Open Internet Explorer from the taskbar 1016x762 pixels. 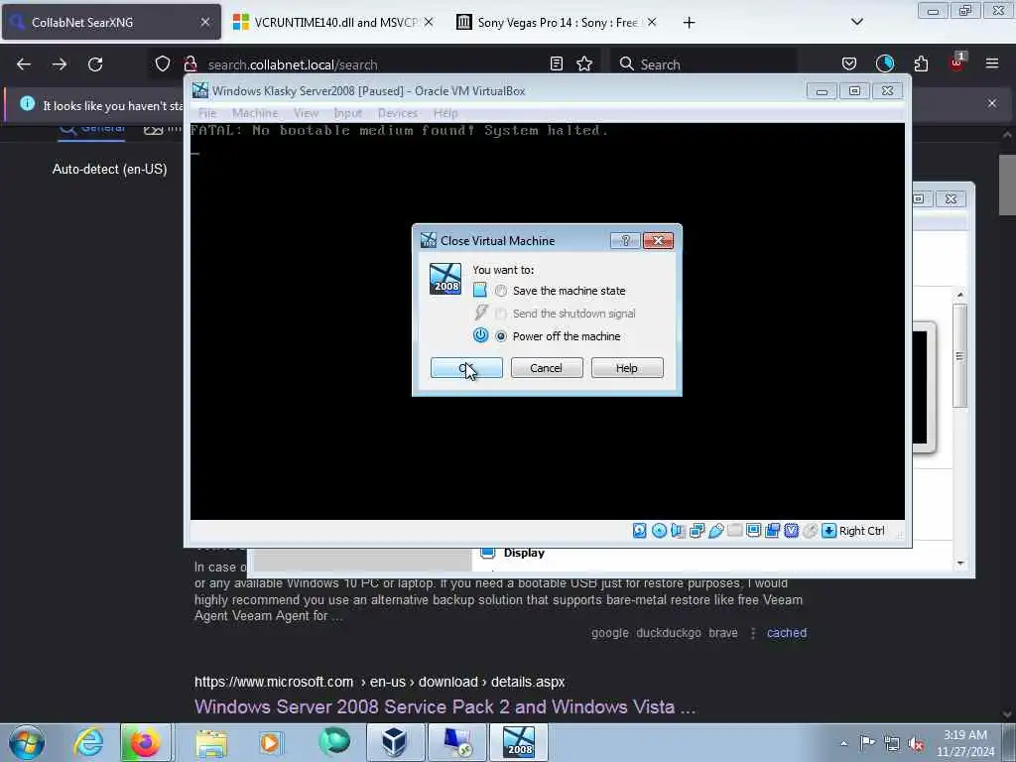[x=88, y=742]
